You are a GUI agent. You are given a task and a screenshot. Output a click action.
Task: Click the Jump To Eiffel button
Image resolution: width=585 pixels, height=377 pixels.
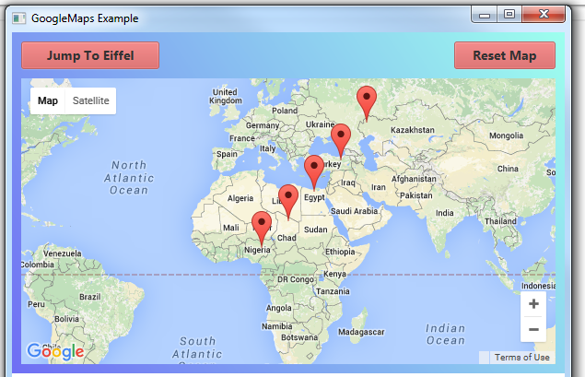[90, 55]
